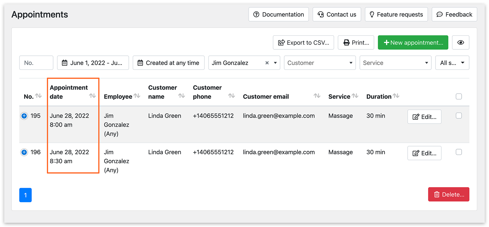Click Massage service in row 196
This screenshot has height=227, width=489.
(341, 152)
